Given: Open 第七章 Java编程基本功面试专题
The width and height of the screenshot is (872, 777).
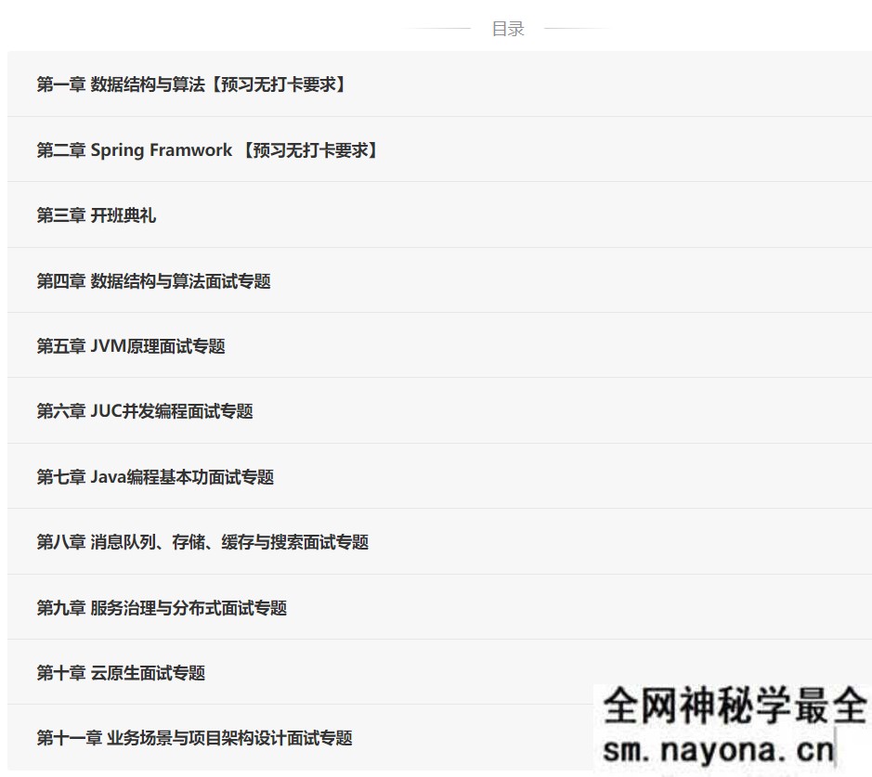Looking at the screenshot, I should point(439,476).
